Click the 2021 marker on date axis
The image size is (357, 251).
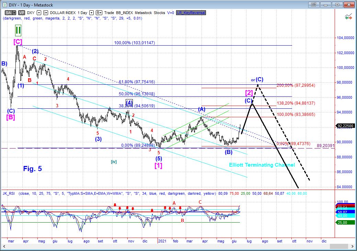tap(162, 241)
